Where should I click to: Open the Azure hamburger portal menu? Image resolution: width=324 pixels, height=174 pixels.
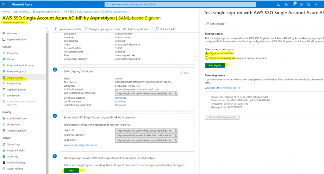click(x=3, y=4)
